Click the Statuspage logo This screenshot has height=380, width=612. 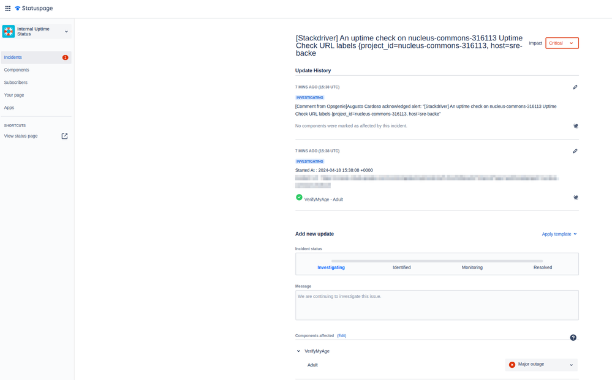coord(34,8)
